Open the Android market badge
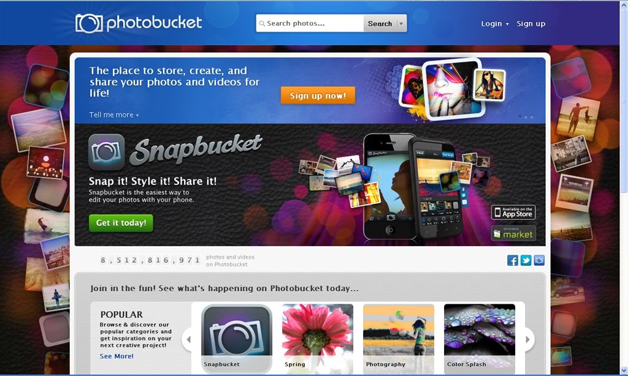The width and height of the screenshot is (628, 376). (513, 233)
